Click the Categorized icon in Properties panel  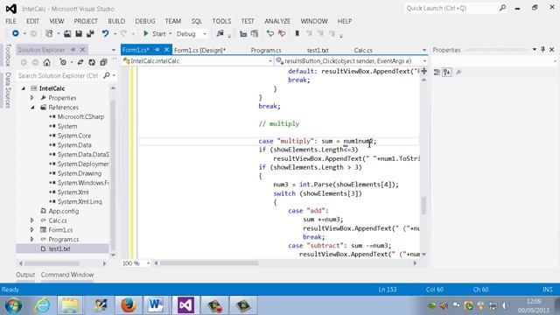437,72
